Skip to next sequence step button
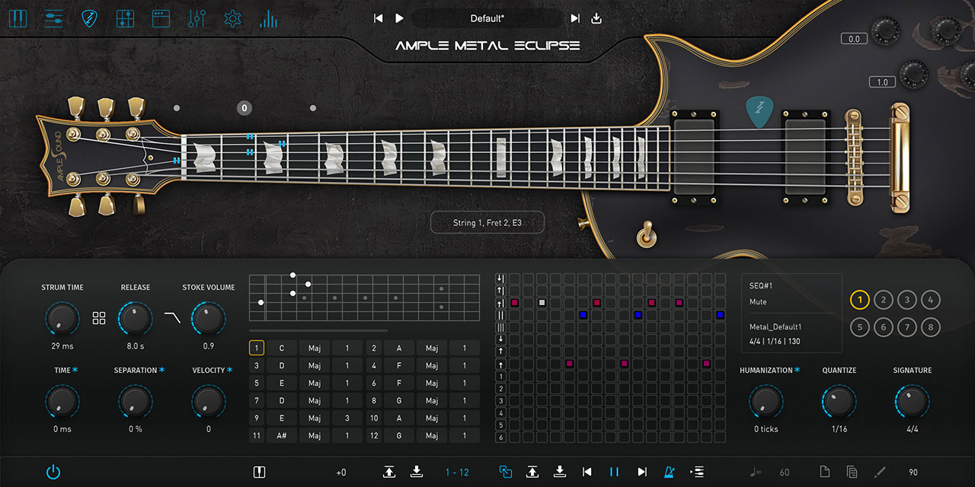Screen dimensions: 975x487 tap(642, 473)
